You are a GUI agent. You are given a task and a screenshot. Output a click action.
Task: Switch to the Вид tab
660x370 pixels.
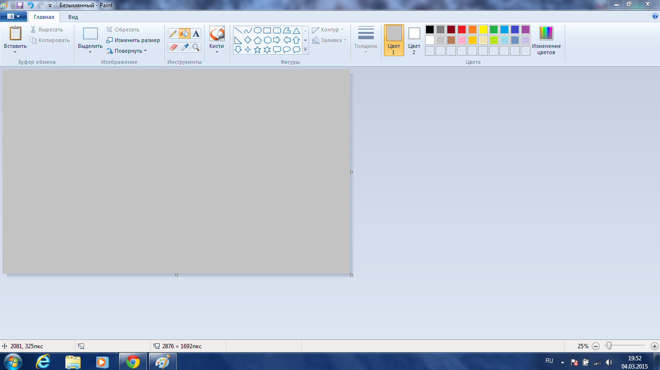pyautogui.click(x=73, y=17)
